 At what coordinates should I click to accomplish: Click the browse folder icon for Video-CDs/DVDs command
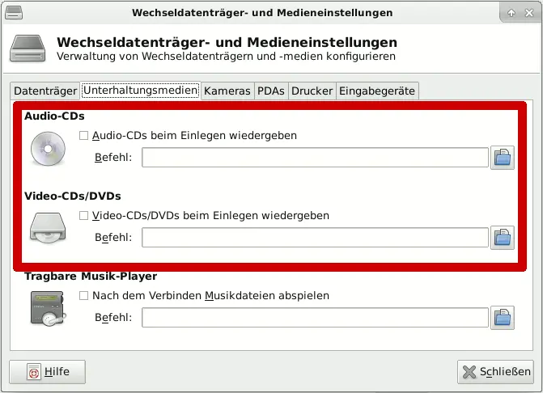click(503, 237)
